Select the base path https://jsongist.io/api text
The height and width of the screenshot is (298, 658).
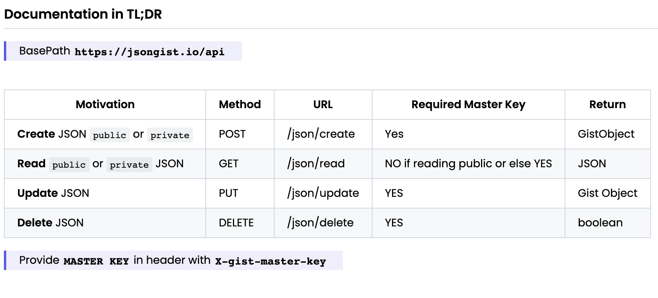click(x=150, y=52)
